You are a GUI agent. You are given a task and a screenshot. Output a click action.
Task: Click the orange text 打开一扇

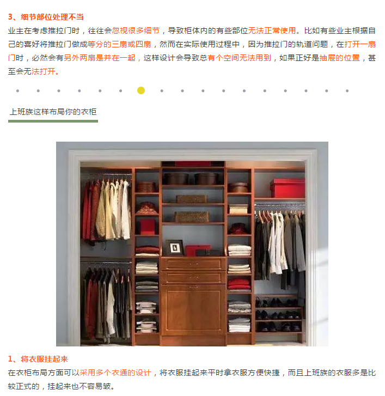(360, 44)
